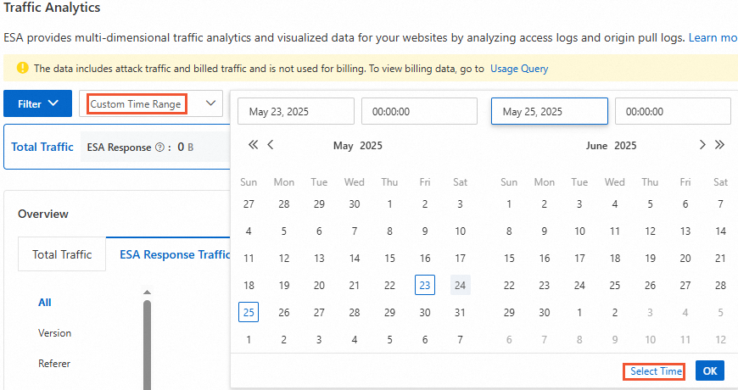Advance to next month with right chevron
The height and width of the screenshot is (390, 738).
tap(702, 145)
